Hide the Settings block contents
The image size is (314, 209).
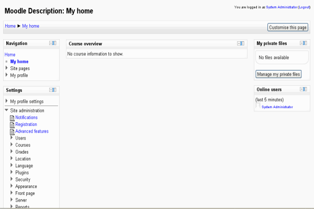click(x=51, y=90)
